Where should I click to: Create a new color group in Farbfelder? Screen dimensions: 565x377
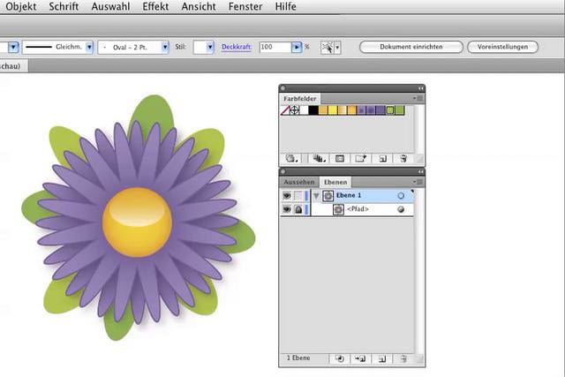[x=361, y=159]
